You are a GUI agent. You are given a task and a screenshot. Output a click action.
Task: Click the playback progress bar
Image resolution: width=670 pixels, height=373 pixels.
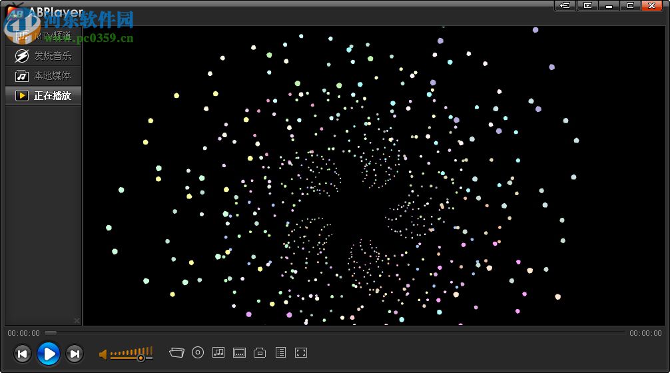tap(335, 333)
